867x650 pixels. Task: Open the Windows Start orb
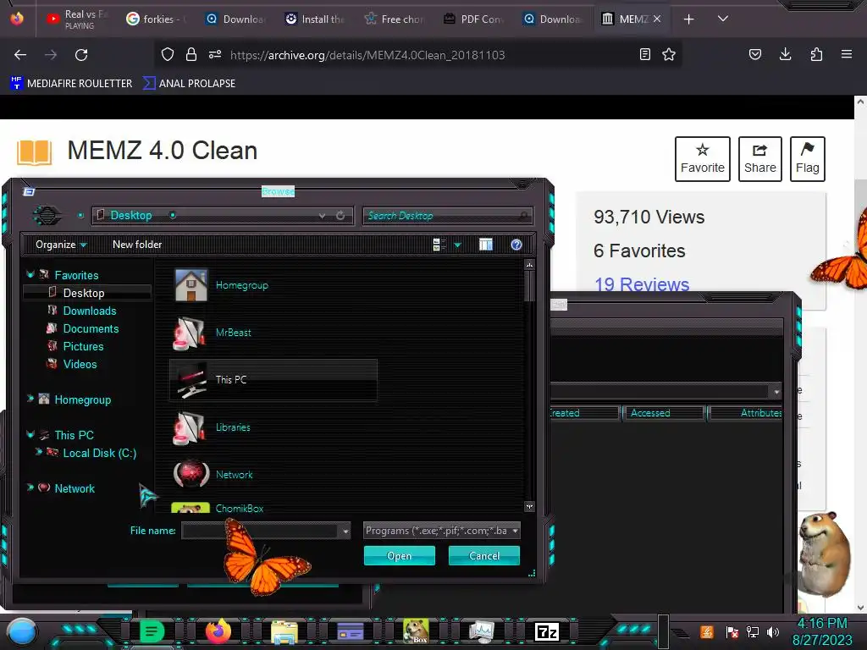coord(22,631)
